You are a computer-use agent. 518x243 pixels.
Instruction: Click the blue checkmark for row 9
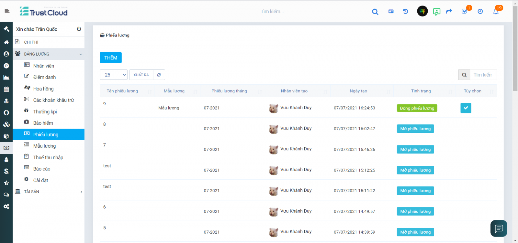tap(466, 108)
